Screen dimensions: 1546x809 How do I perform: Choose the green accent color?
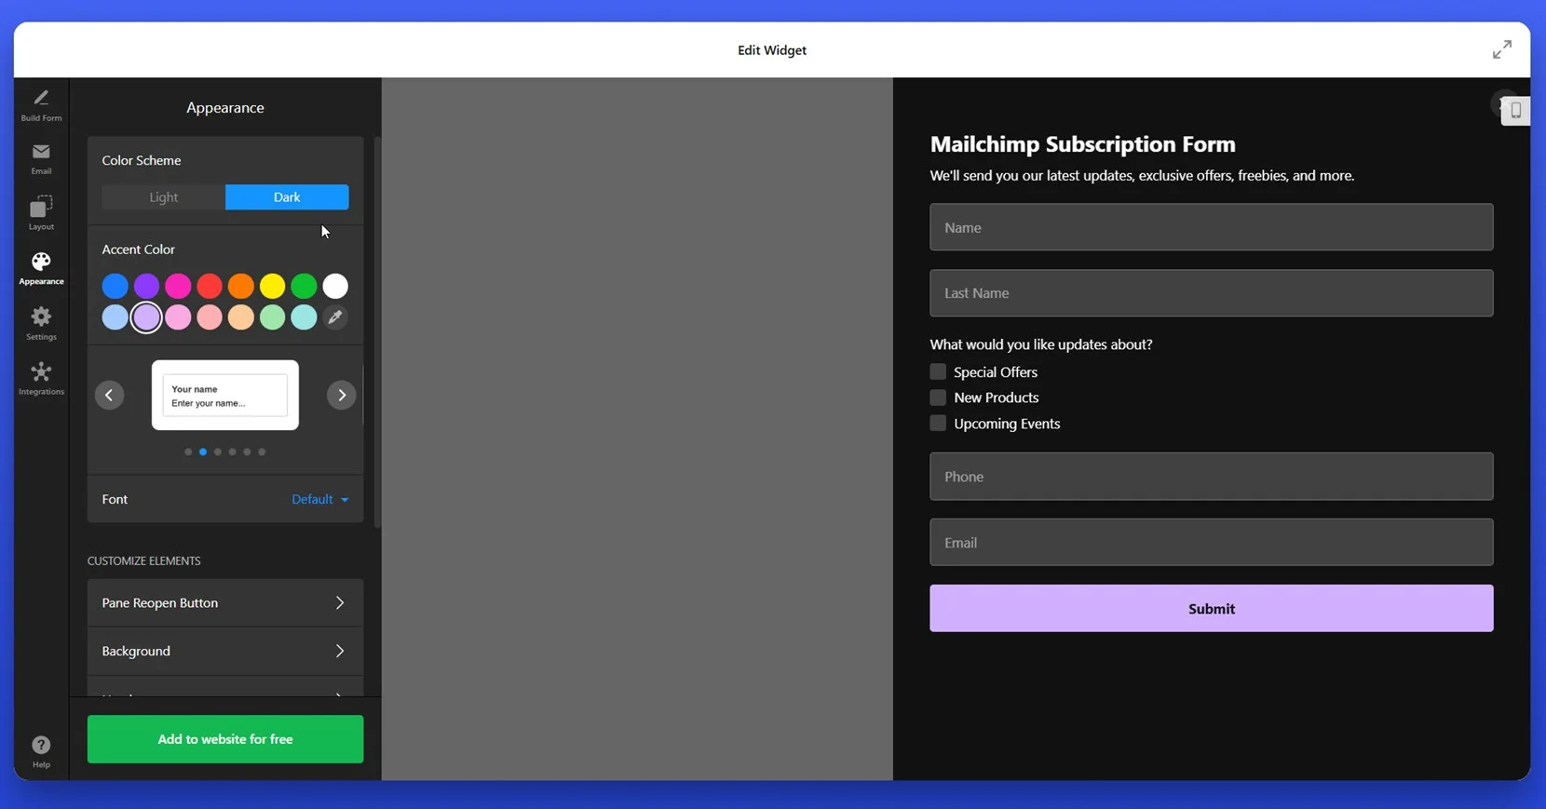pyautogui.click(x=304, y=286)
